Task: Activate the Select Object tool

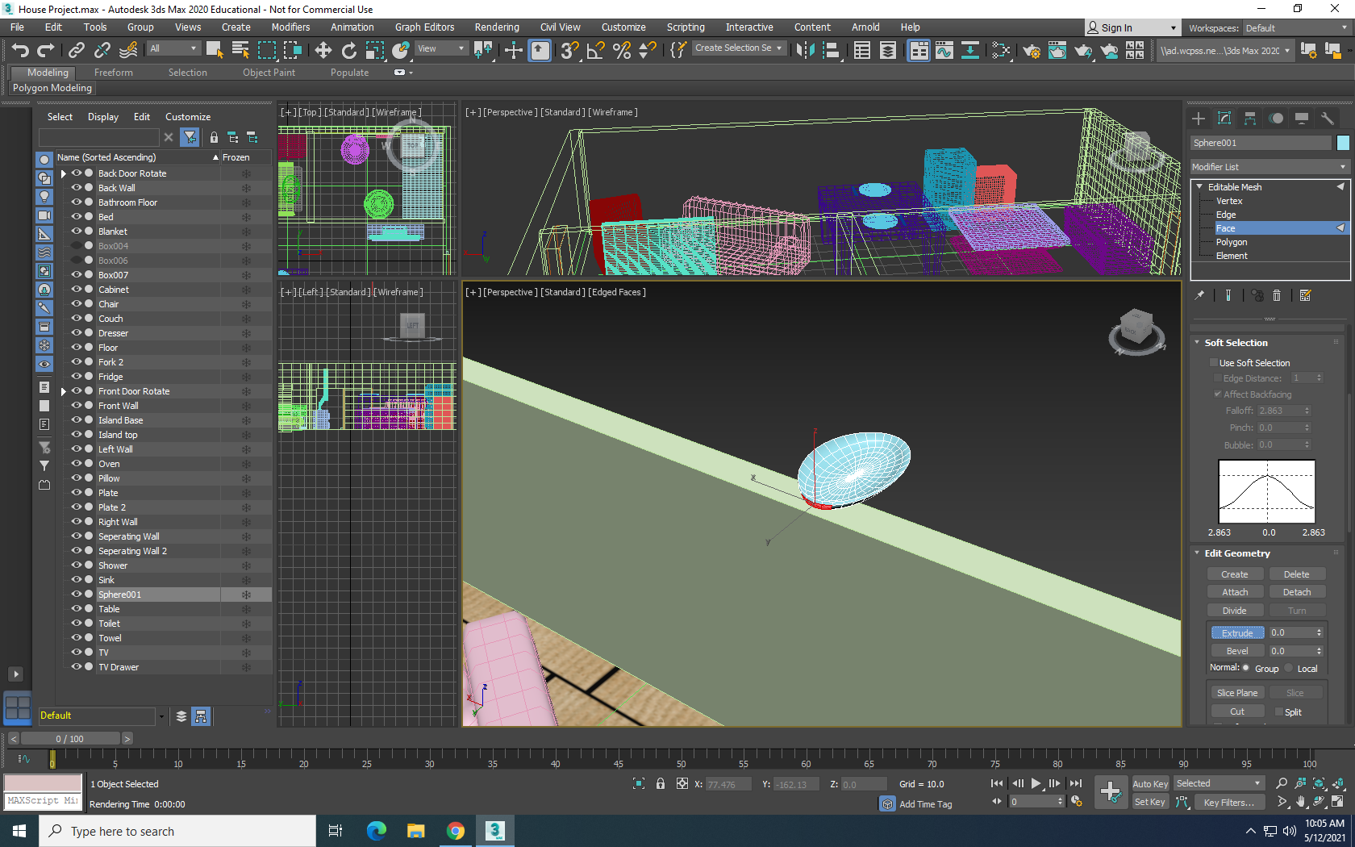Action: 215,50
